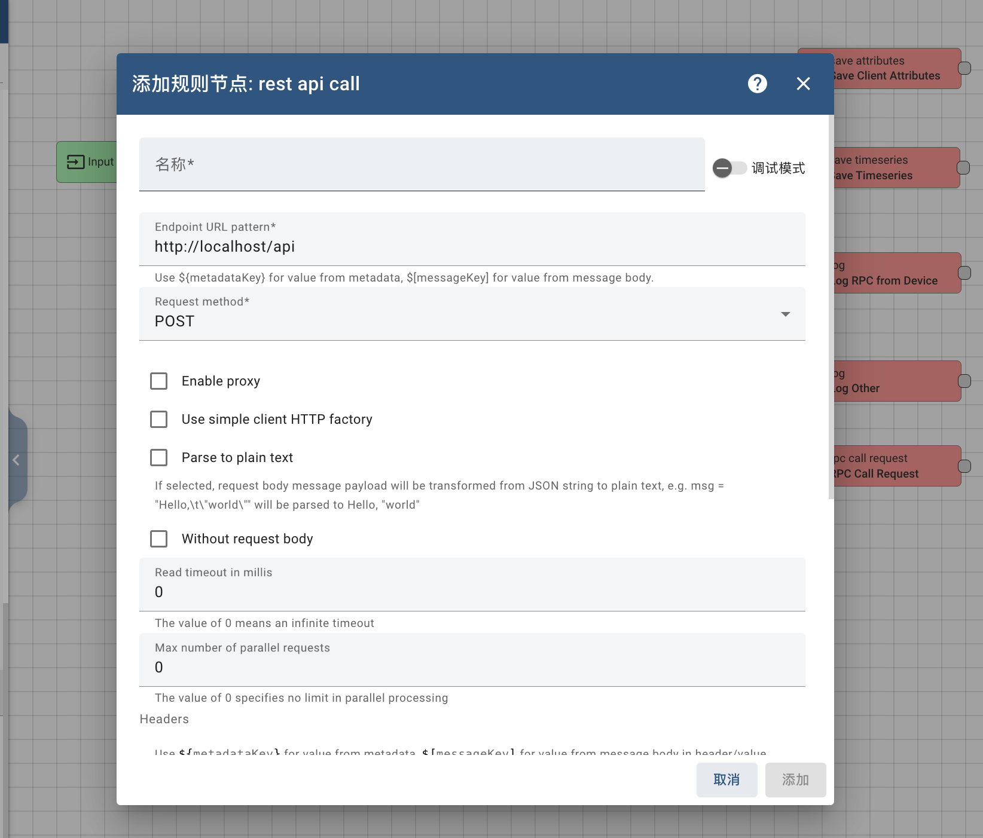Click the Read timeout in millis field
The height and width of the screenshot is (838, 983).
coord(472,592)
